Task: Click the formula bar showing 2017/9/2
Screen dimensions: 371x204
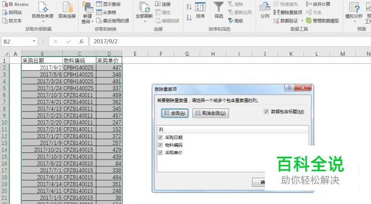Action: [x=229, y=42]
